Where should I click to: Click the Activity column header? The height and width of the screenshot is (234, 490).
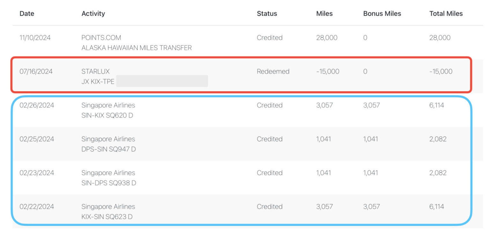coord(93,14)
